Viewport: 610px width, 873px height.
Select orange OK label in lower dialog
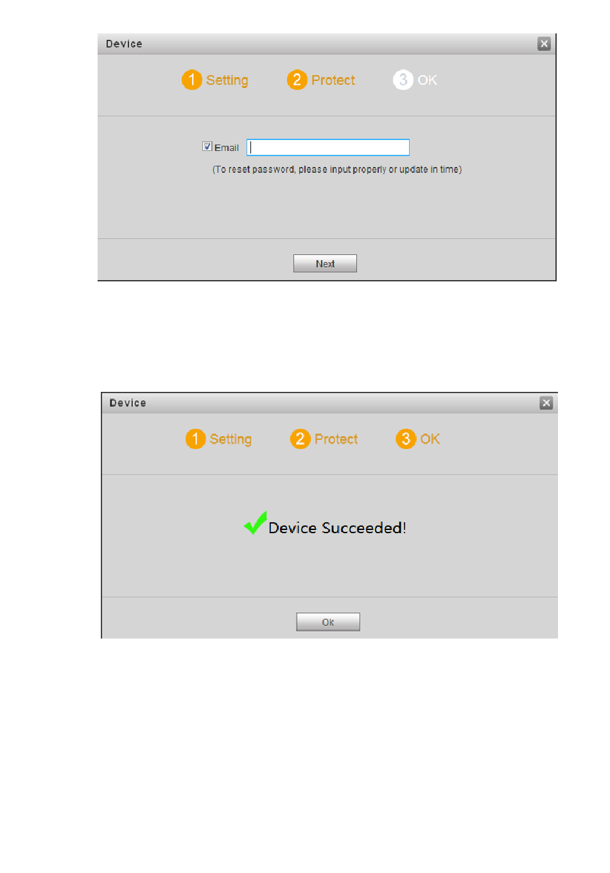tap(430, 439)
